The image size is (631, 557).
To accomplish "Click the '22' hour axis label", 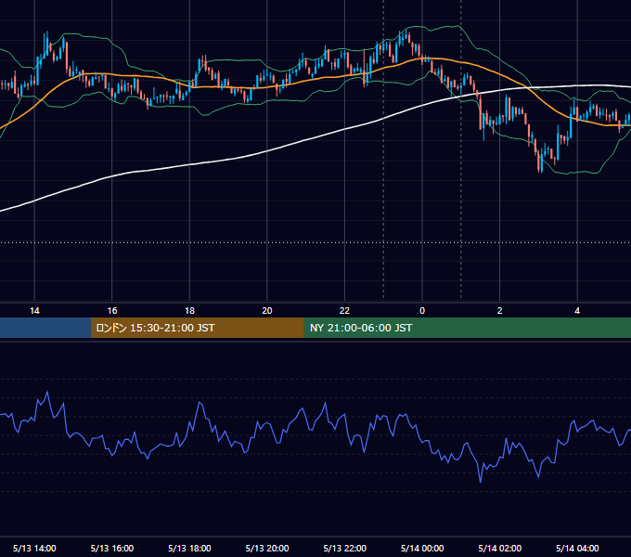I will (x=344, y=311).
